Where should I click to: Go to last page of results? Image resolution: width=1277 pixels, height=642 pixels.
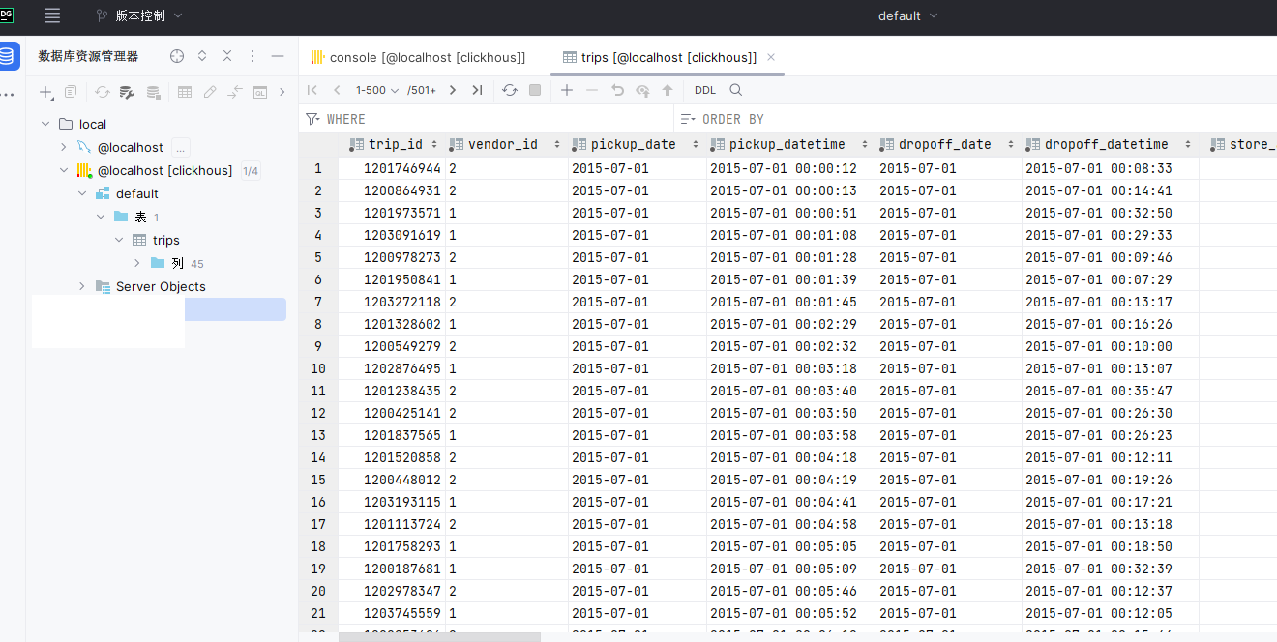pyautogui.click(x=477, y=90)
